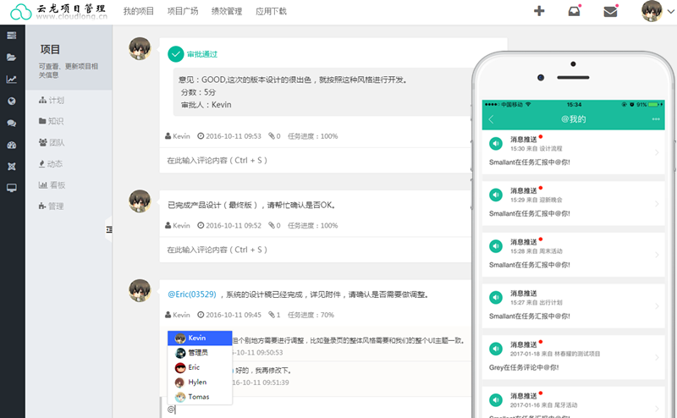This screenshot has width=677, height=418.
Task: Click the globe icon in dark sidebar
Action: point(12,101)
